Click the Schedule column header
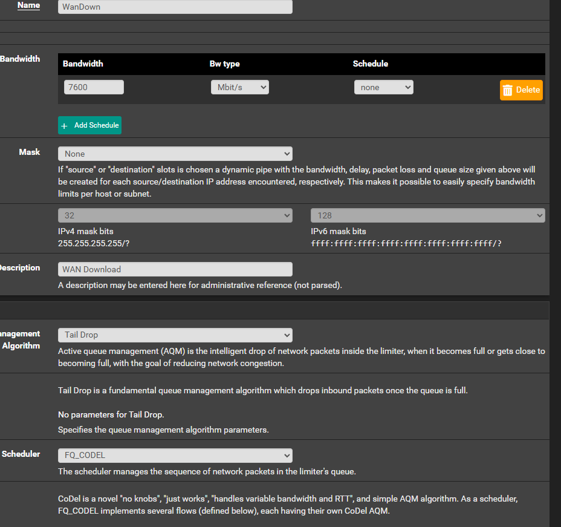This screenshot has height=527, width=561. [x=370, y=64]
